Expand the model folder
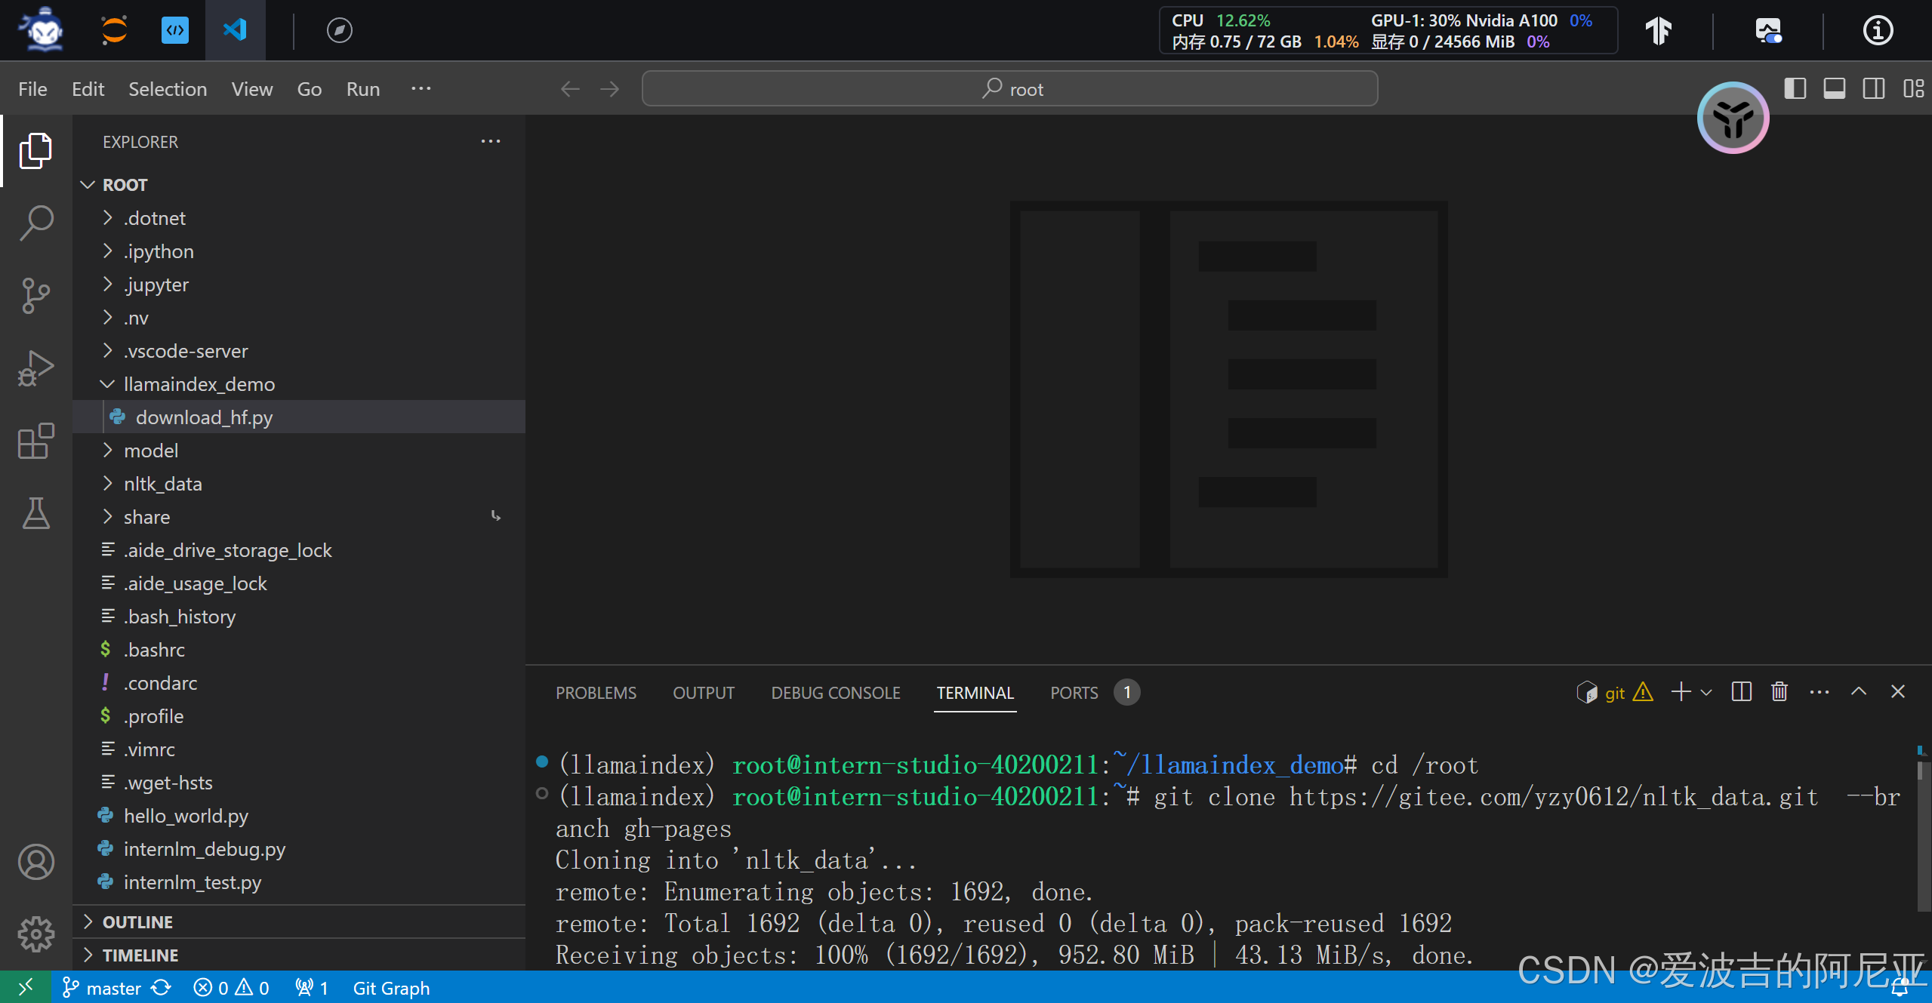Screen dimensions: 1932x1003 151,451
